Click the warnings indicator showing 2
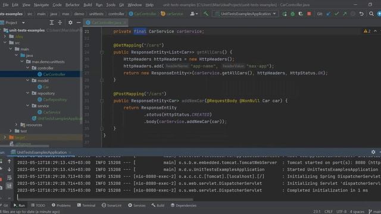Viewport: 381px width, 214px height. (367, 31)
